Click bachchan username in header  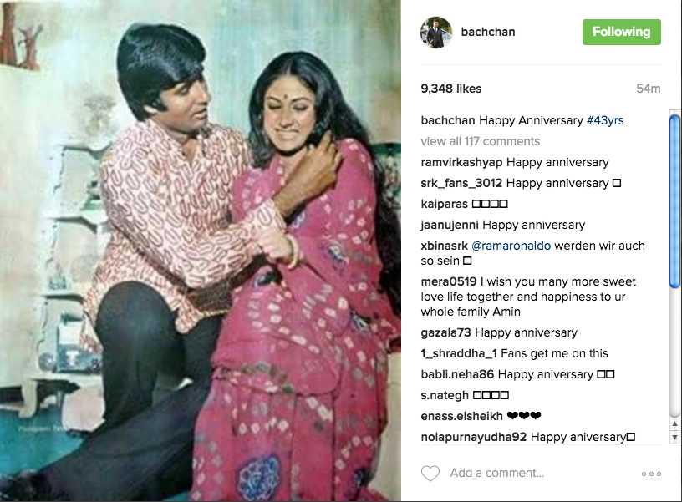(x=488, y=32)
